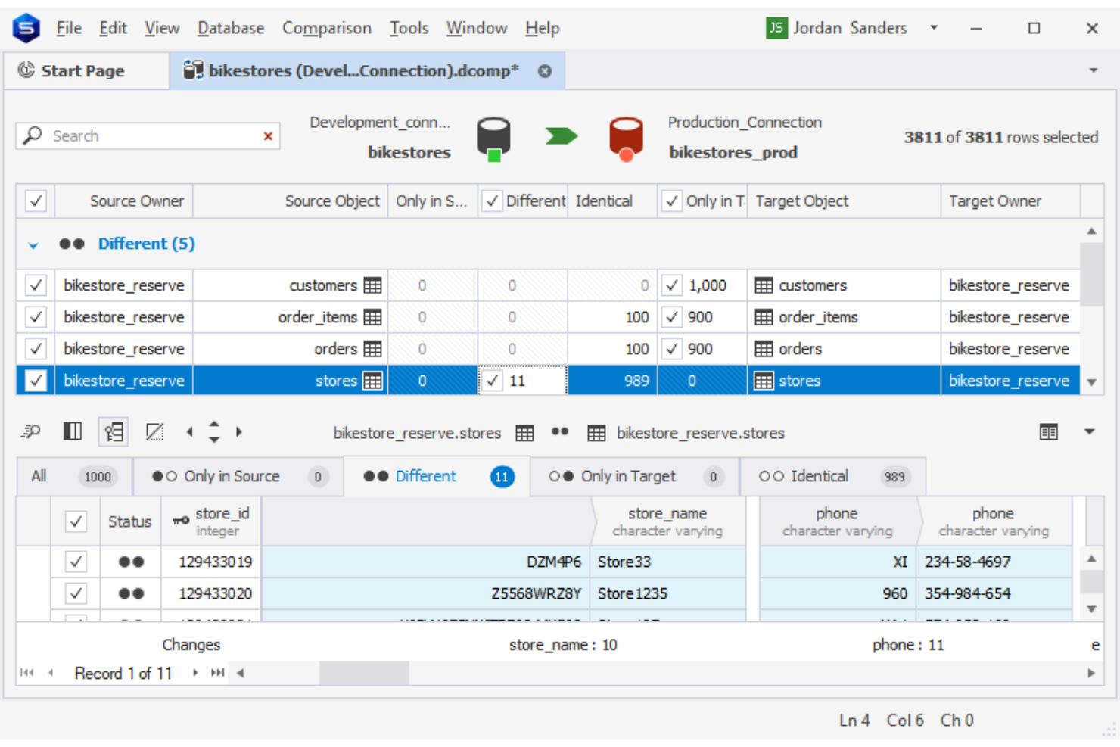
Task: Switch to the Start Page tab
Action: click(x=83, y=70)
